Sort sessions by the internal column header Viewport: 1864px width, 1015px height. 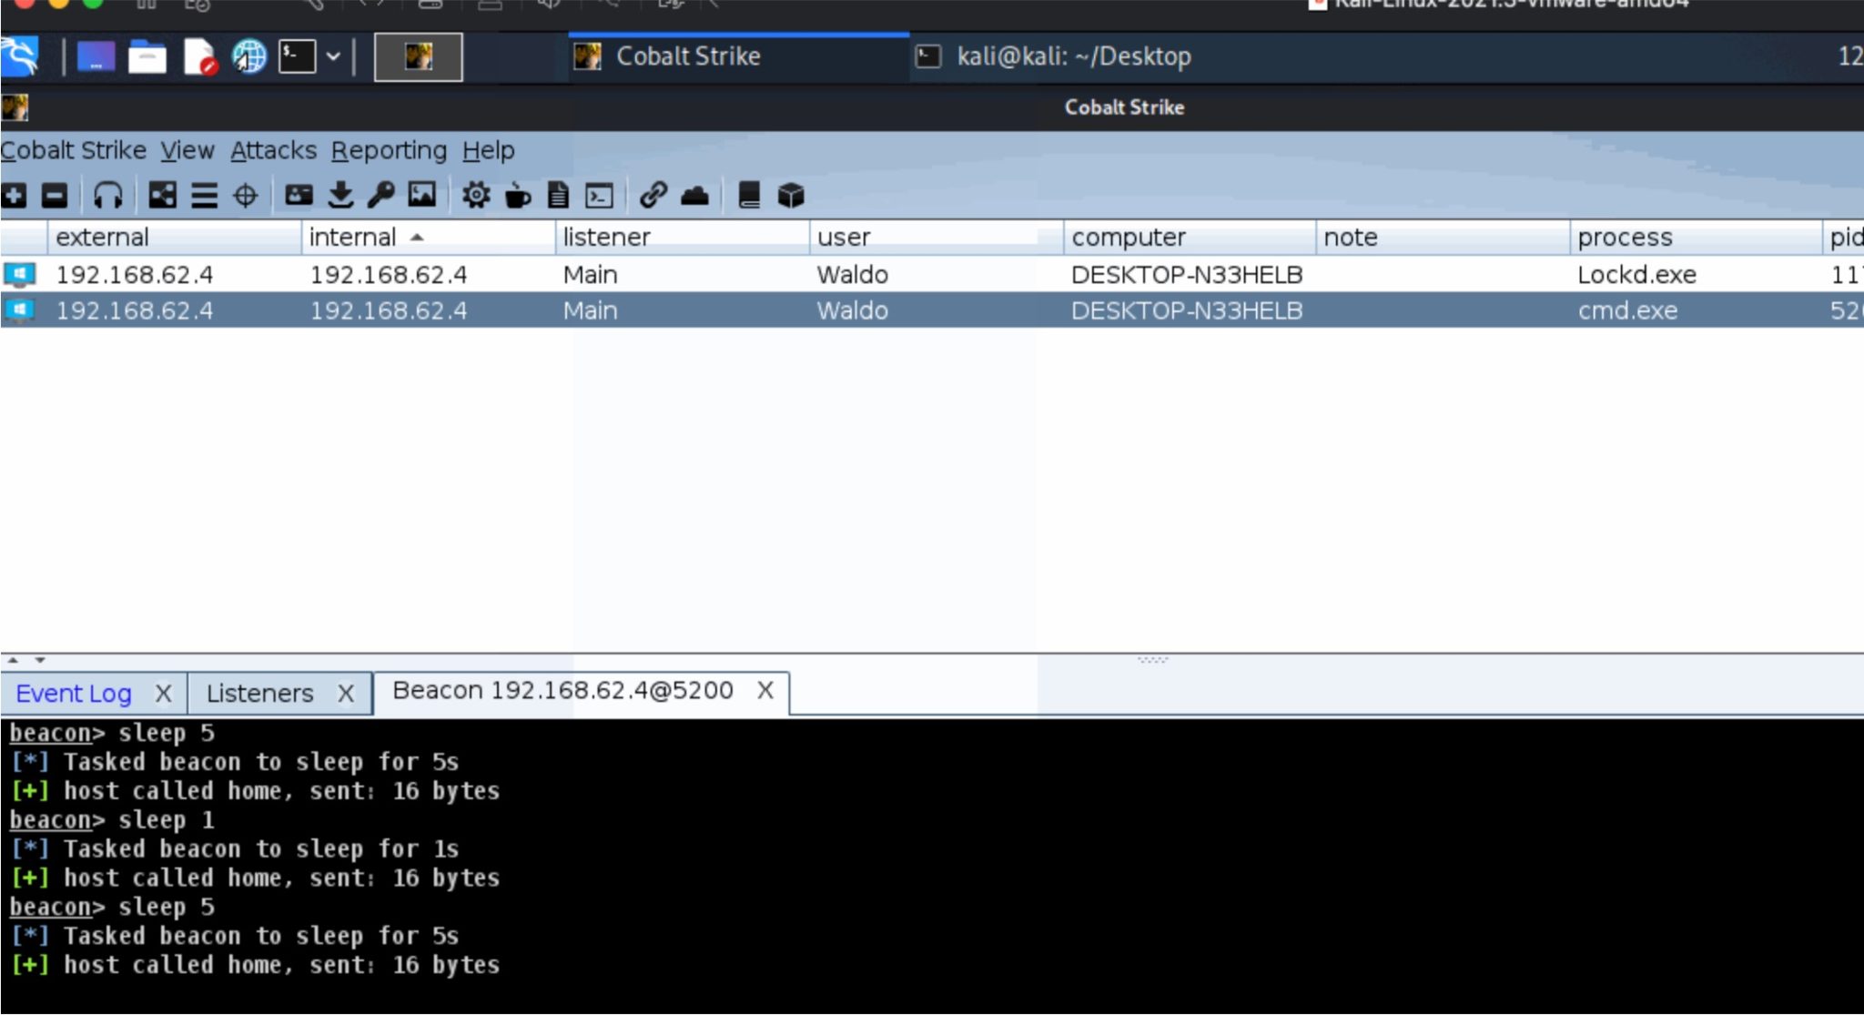(428, 238)
